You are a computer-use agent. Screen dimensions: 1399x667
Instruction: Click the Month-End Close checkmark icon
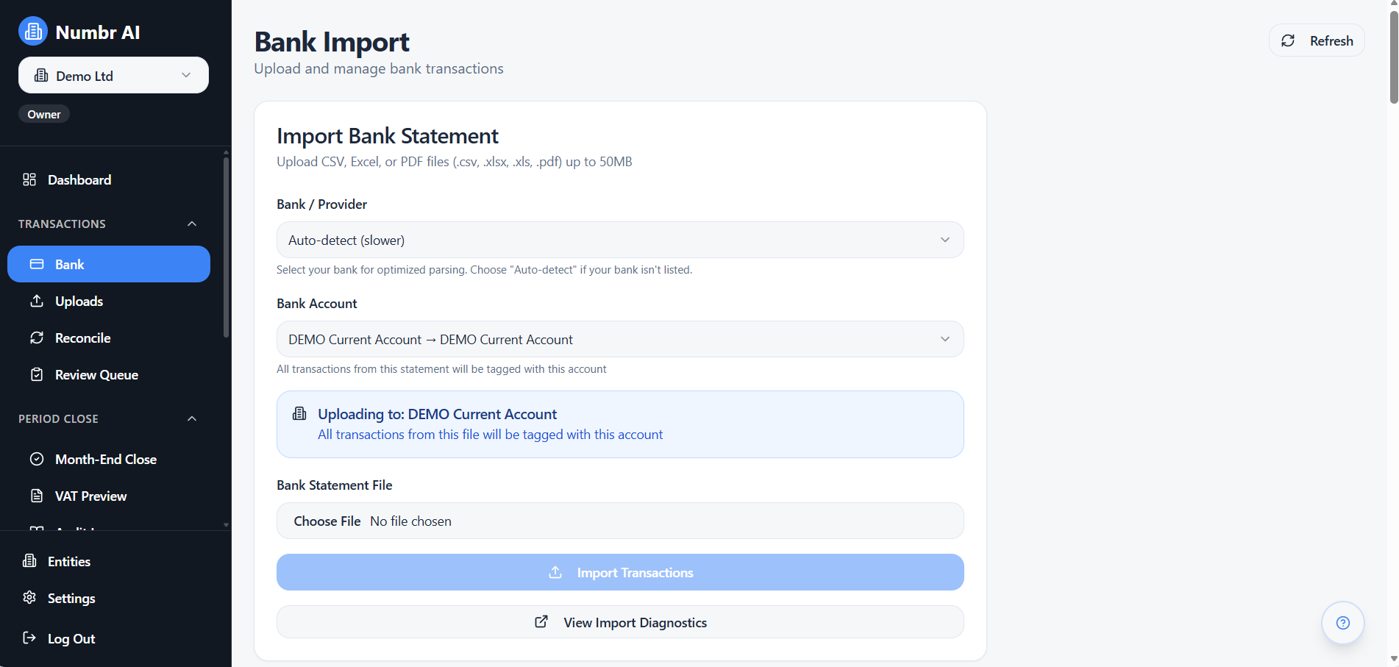[x=36, y=459]
